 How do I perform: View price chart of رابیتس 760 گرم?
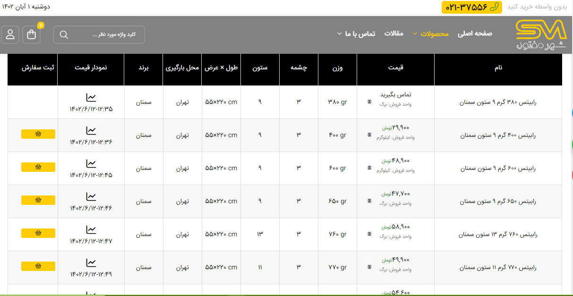91,230
